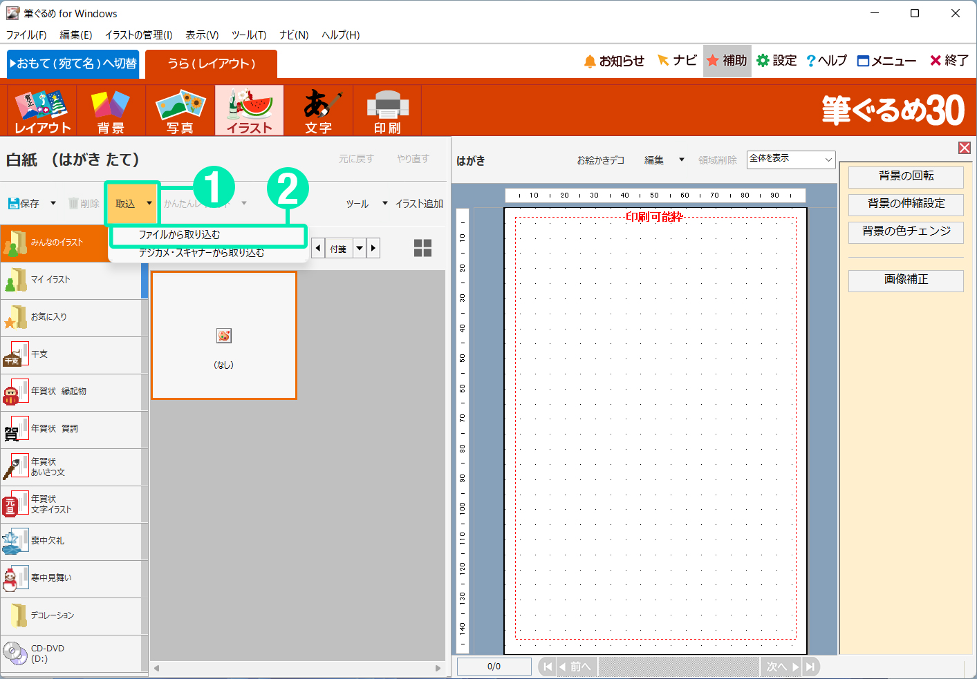Switch to おもて(宛て名)へ切替 tab
Screen dimensions: 977x679
73,64
